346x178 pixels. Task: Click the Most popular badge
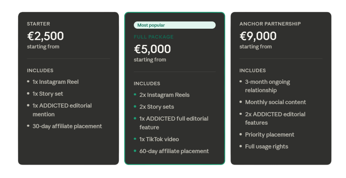click(x=174, y=25)
